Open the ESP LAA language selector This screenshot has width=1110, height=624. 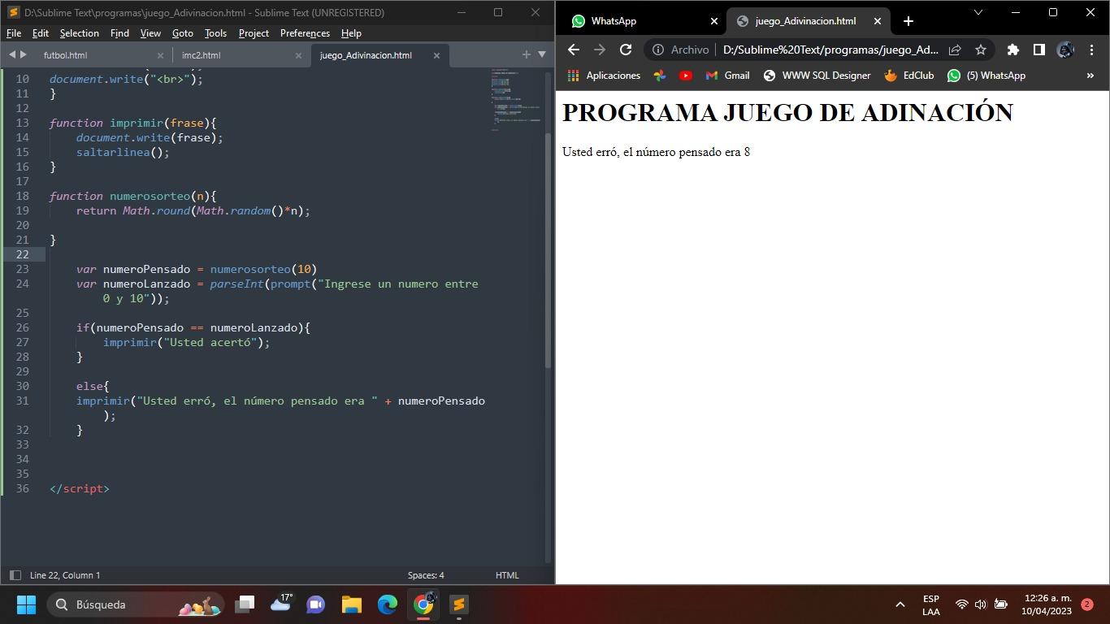(931, 605)
